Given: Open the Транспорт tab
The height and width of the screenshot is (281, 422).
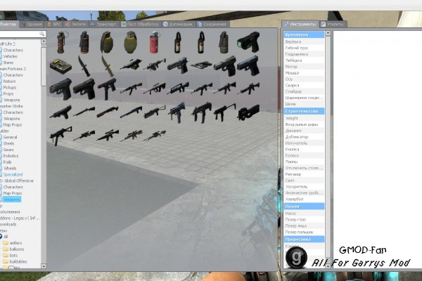Looking at the screenshot, I should point(103,24).
